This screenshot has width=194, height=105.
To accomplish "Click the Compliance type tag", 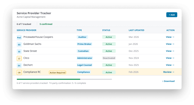I will pos(84,72).
